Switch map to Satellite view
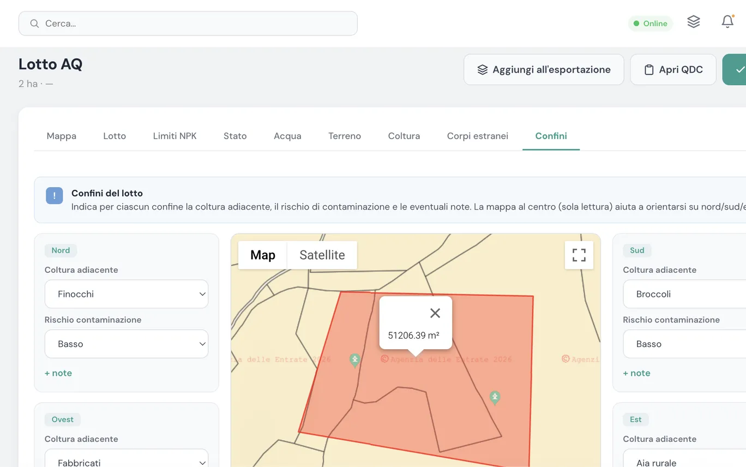The image size is (746, 467). click(x=322, y=255)
